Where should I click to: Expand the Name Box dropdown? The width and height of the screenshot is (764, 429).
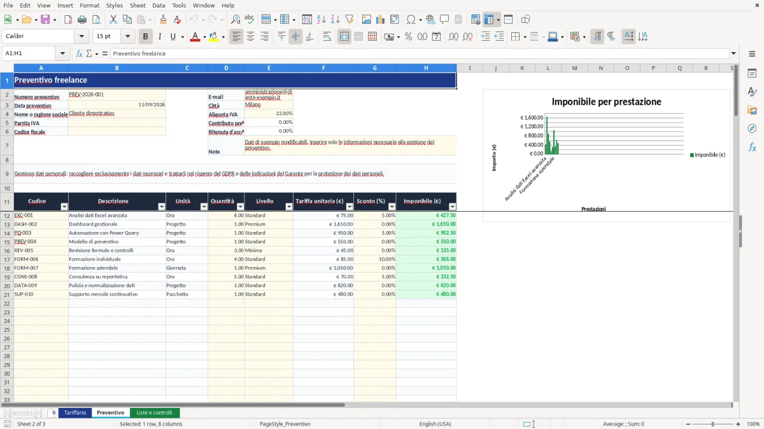(63, 53)
